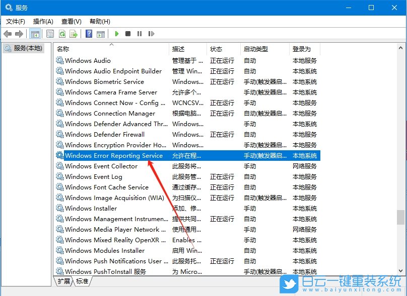Toggle the console tree visibility icon
This screenshot has height=296, width=407.
(x=34, y=34)
